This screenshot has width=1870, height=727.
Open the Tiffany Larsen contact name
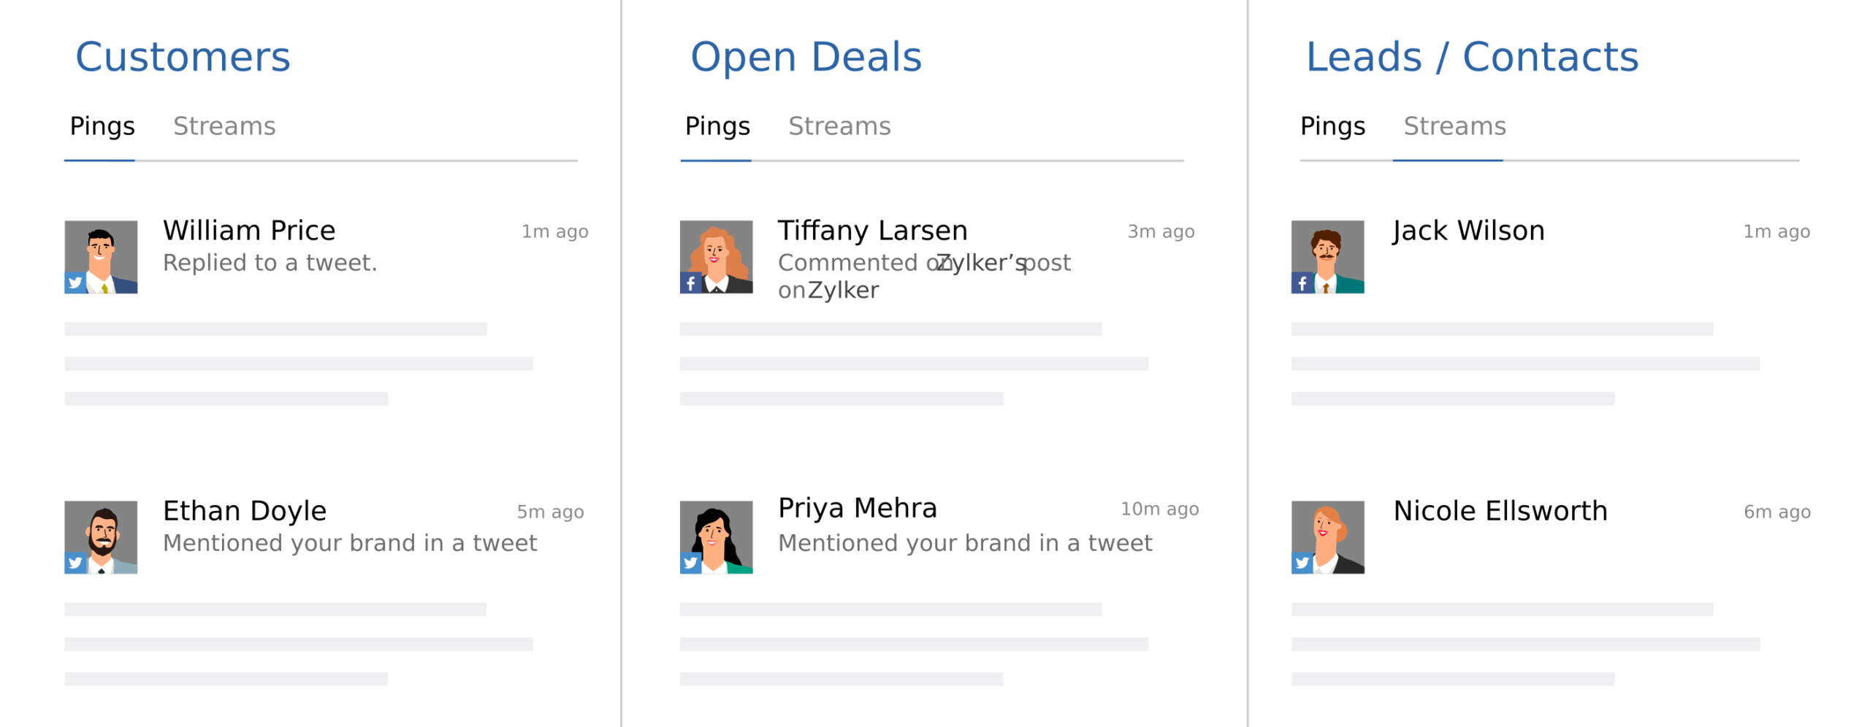(872, 231)
